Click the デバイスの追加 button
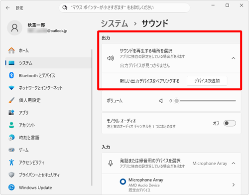249x195 pixels. tap(207, 81)
